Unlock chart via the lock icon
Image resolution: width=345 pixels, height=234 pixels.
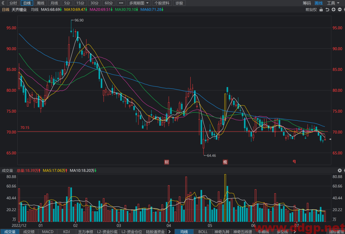(321, 10)
